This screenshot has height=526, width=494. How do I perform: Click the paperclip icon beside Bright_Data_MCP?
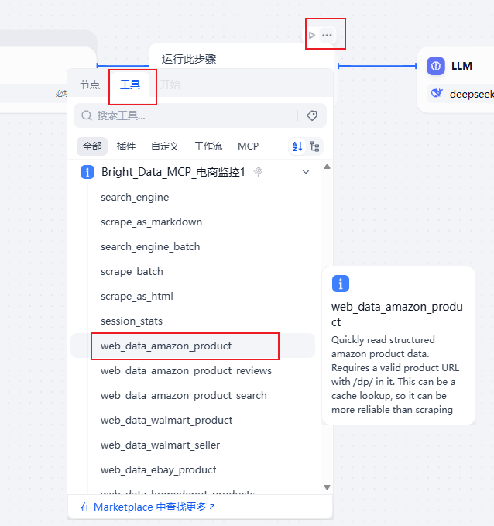(x=258, y=172)
